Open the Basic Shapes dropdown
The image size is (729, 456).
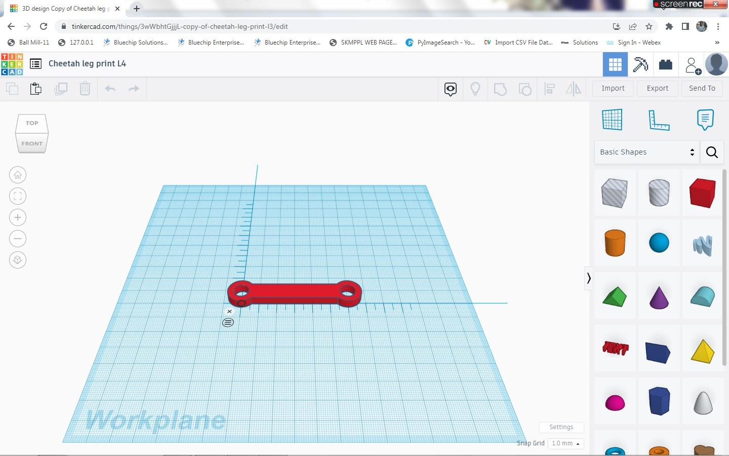646,152
